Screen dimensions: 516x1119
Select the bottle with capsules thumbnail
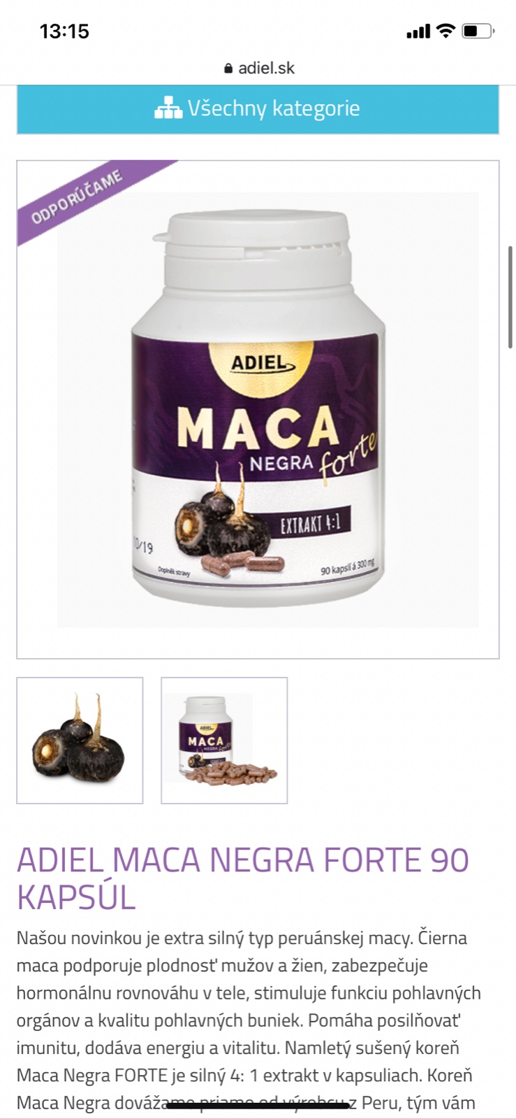coord(224,740)
